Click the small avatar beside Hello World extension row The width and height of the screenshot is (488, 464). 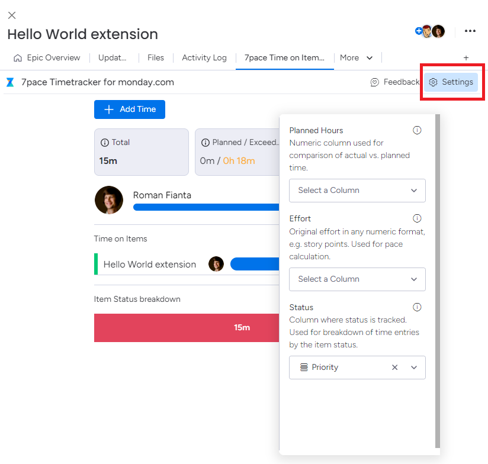pyautogui.click(x=216, y=264)
